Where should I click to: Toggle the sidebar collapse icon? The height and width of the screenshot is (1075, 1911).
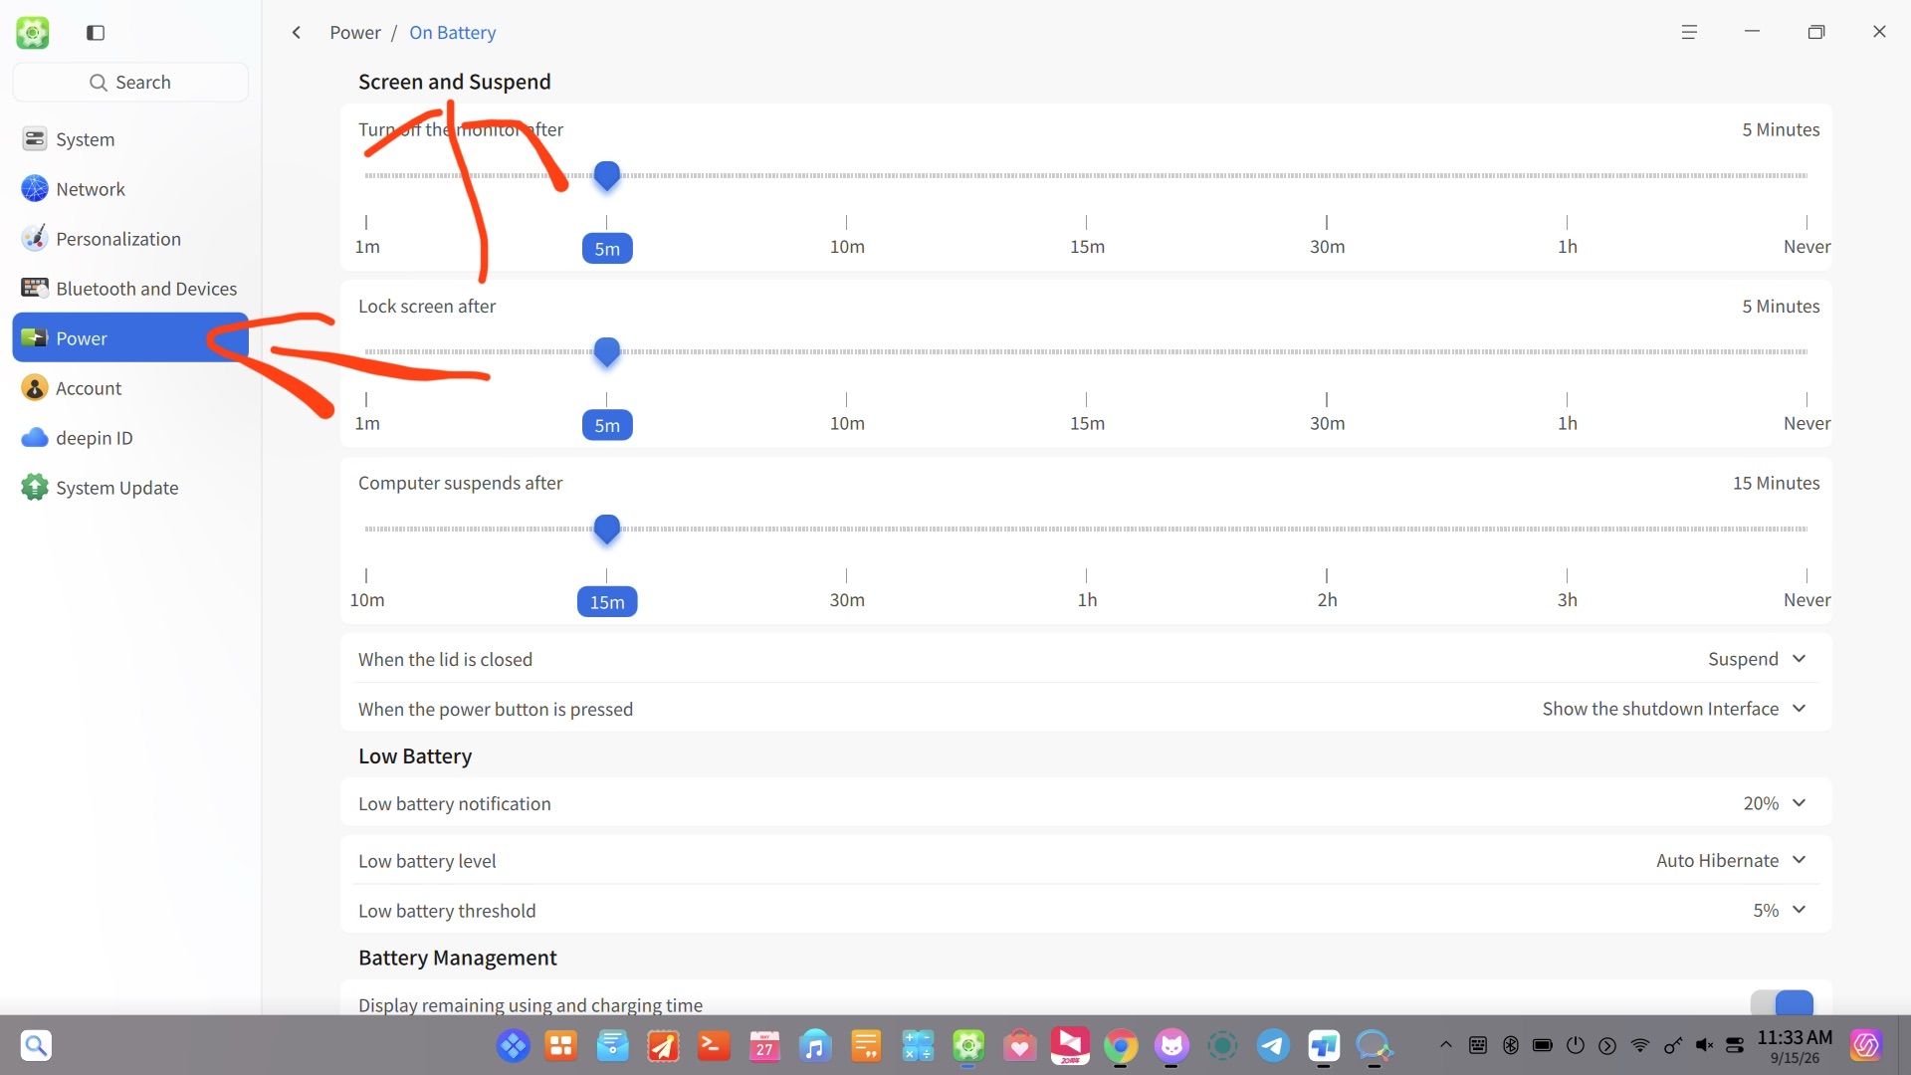[96, 33]
